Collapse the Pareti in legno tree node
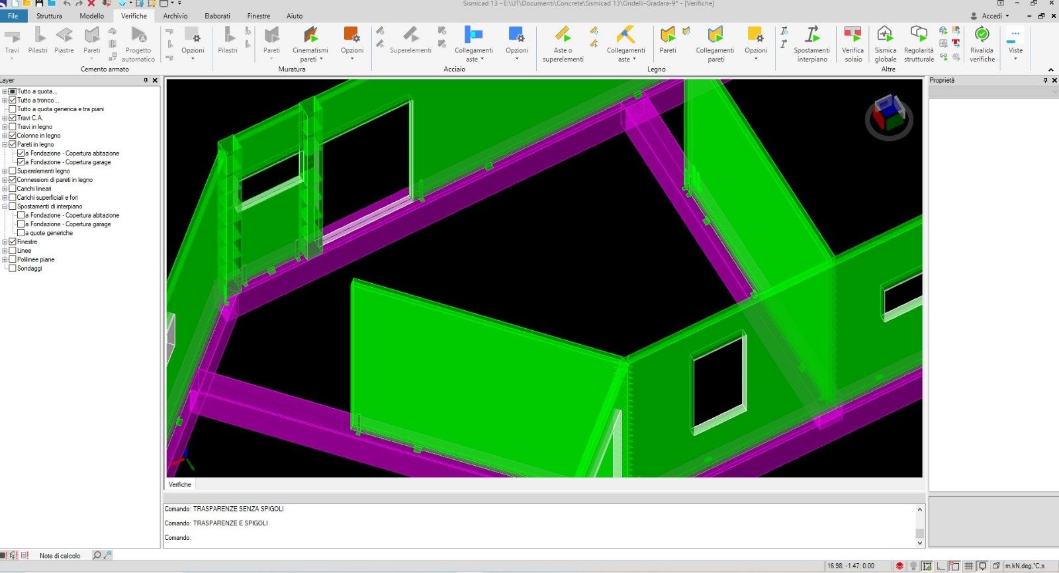1059x573 pixels. tap(5, 144)
